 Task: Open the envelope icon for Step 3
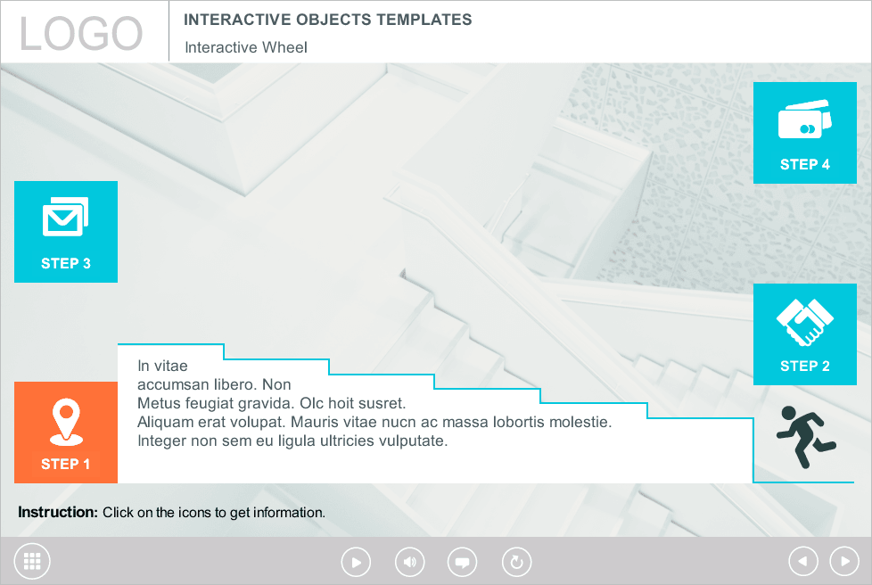65,218
